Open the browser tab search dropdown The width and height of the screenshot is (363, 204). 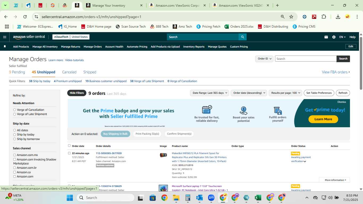click(5, 5)
